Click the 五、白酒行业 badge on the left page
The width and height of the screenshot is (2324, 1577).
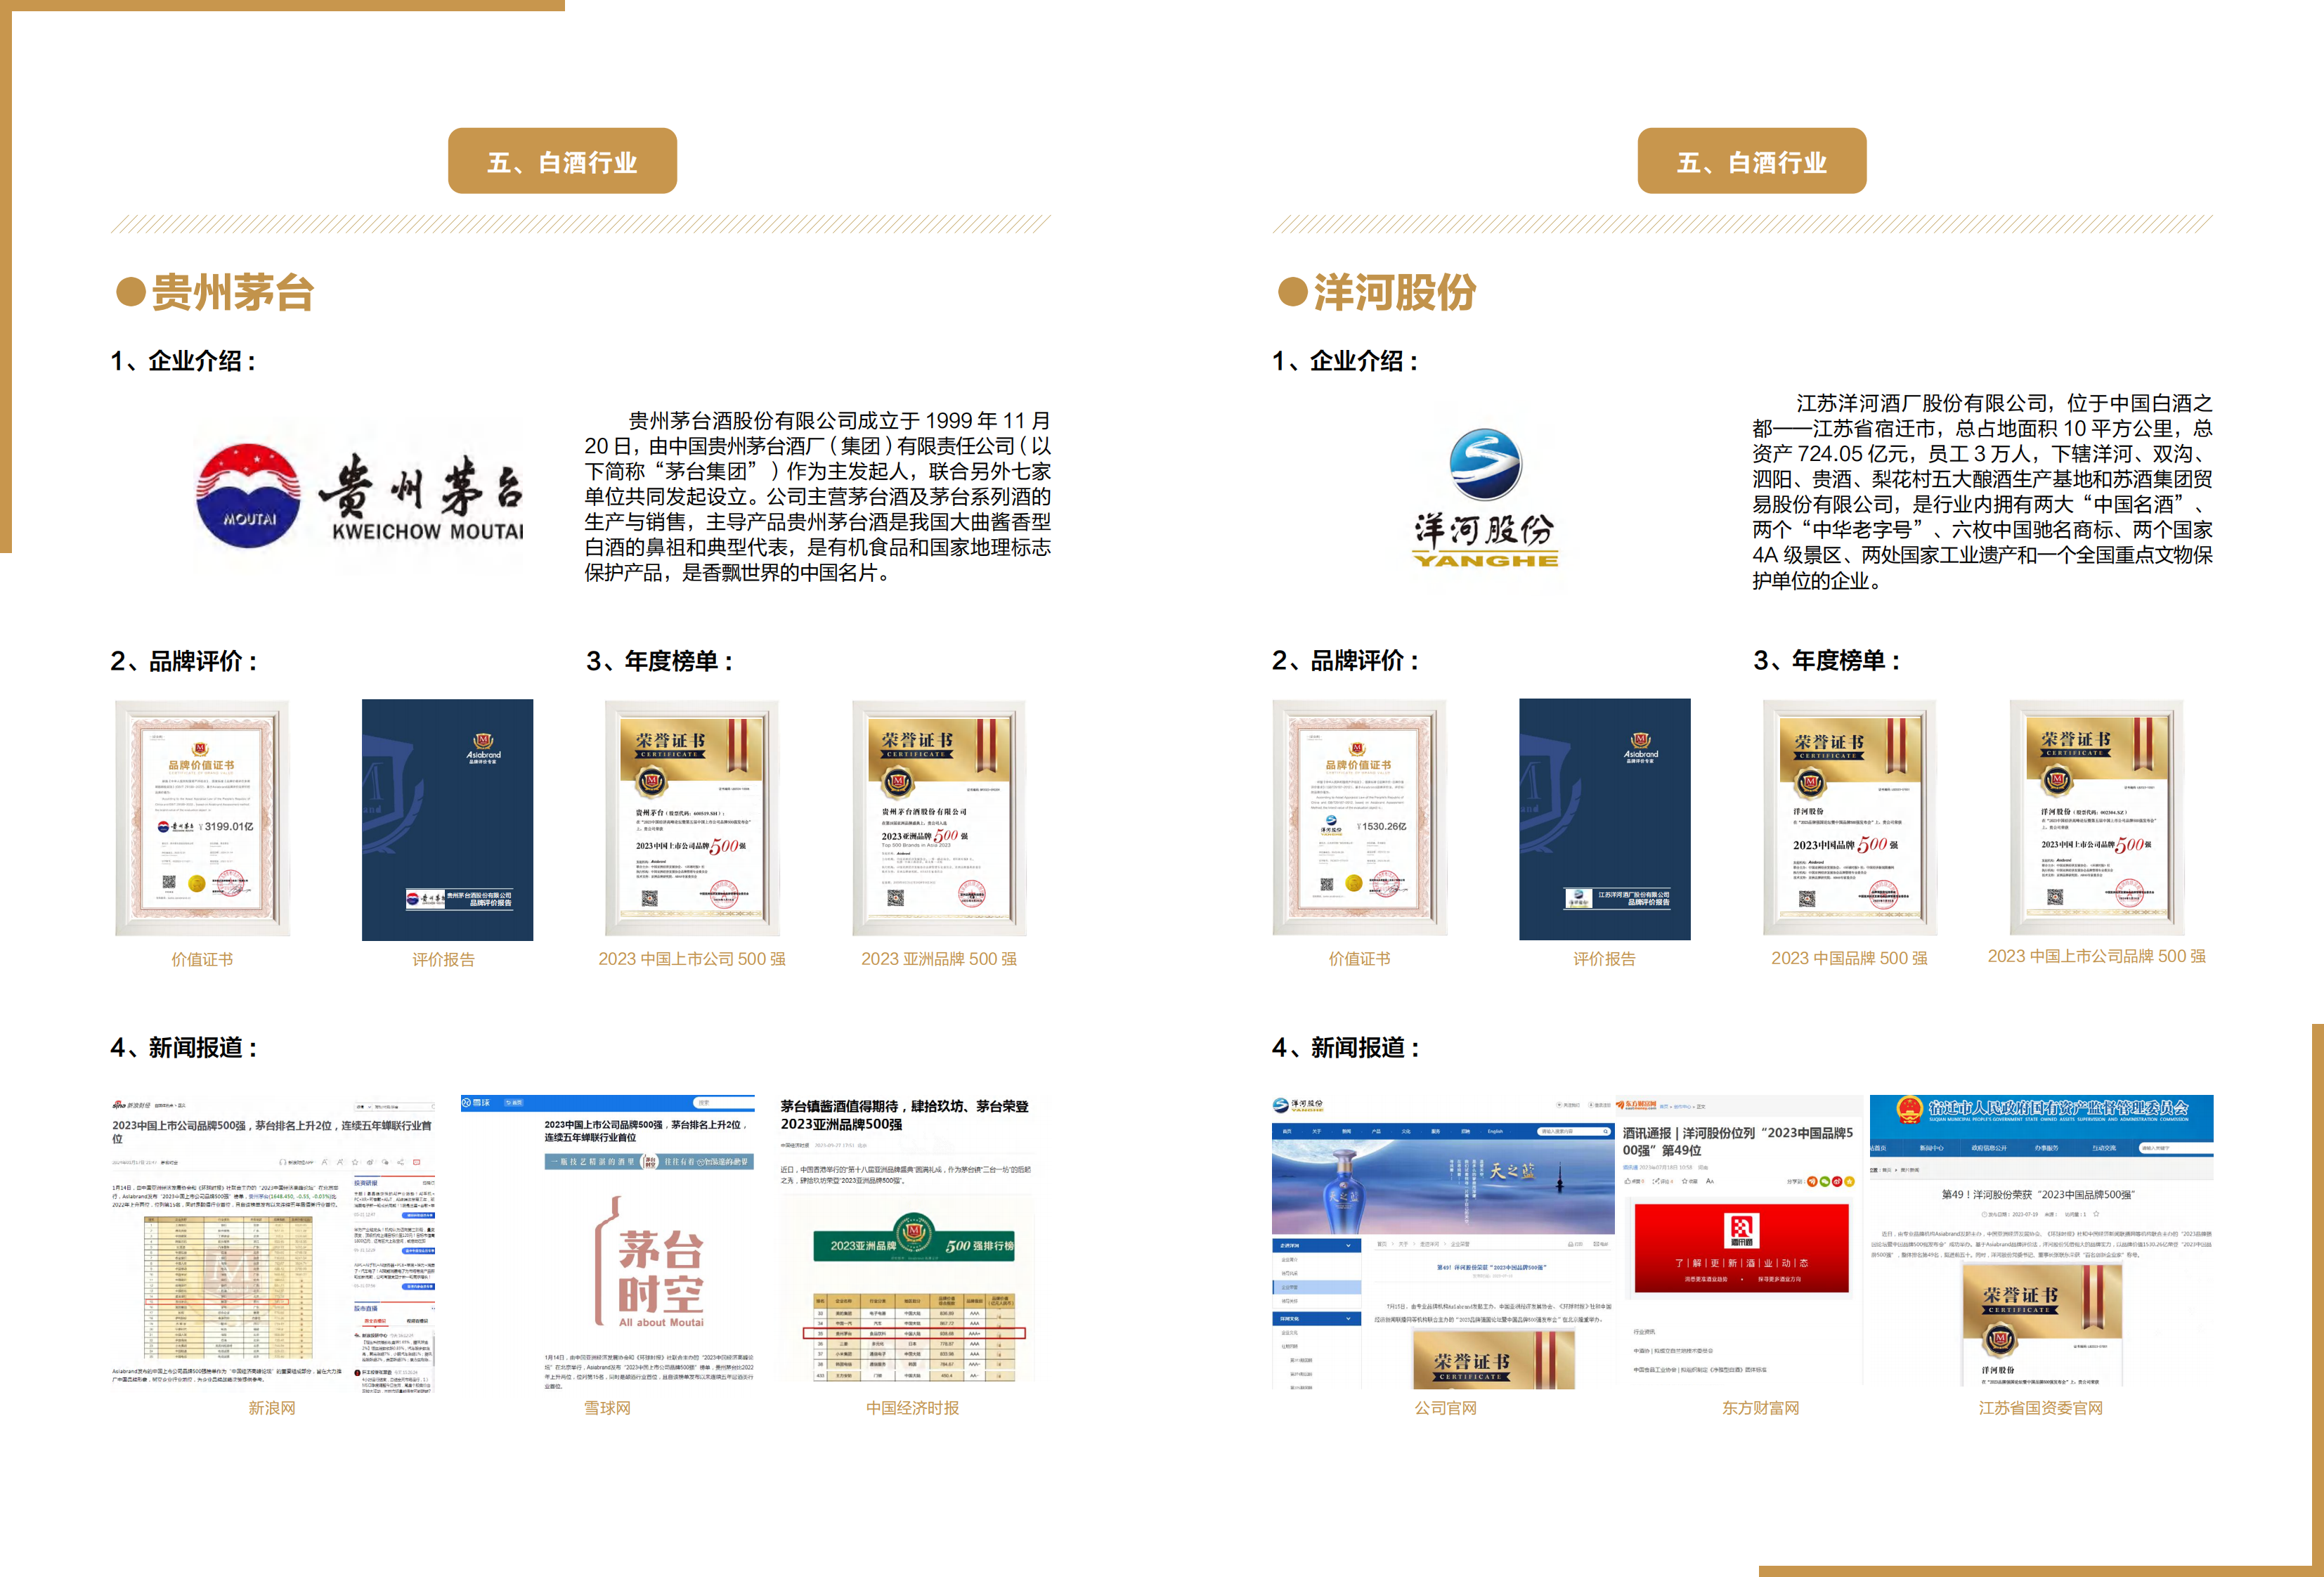(x=562, y=161)
